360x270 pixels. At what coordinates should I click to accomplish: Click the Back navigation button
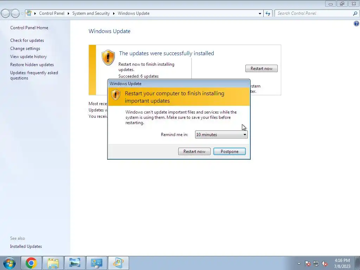(x=5, y=13)
